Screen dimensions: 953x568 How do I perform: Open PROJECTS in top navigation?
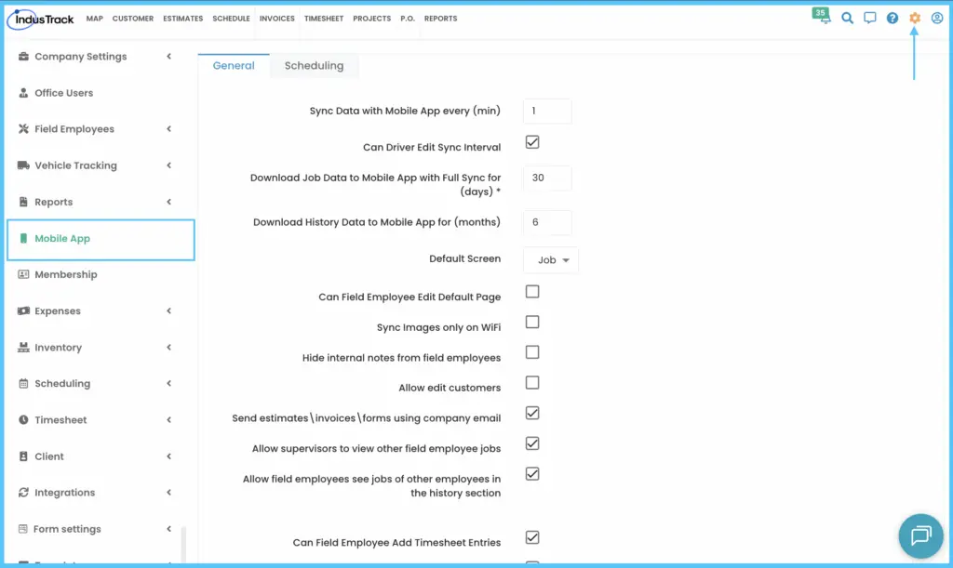point(372,19)
